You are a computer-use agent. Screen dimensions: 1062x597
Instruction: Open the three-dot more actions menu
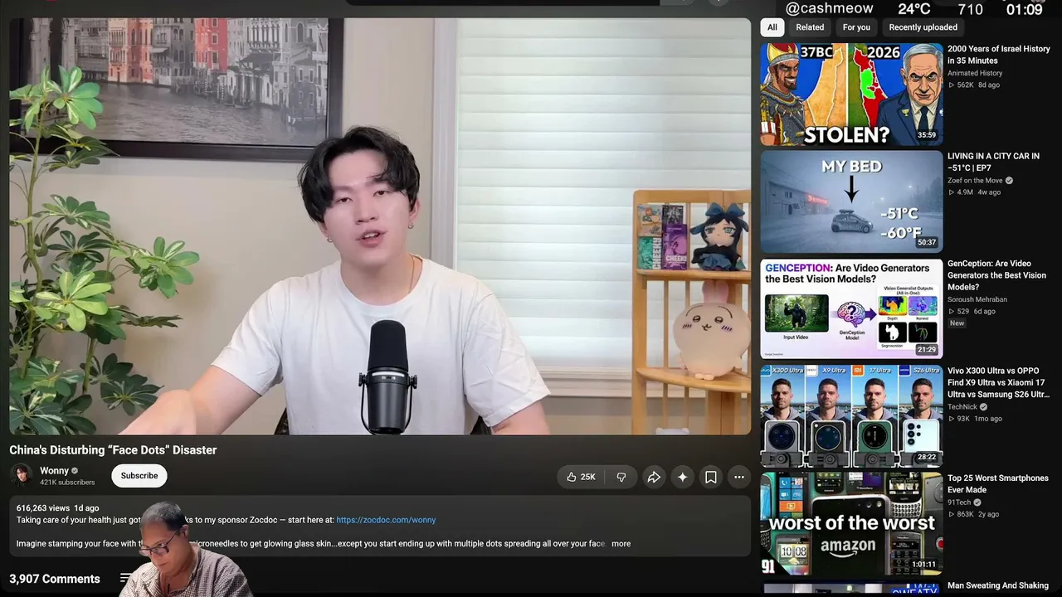(x=739, y=477)
